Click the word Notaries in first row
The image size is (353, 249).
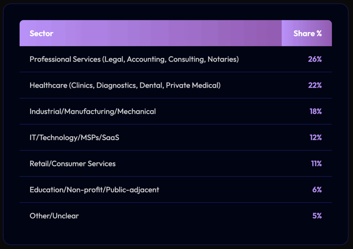pyautogui.click(x=222, y=59)
